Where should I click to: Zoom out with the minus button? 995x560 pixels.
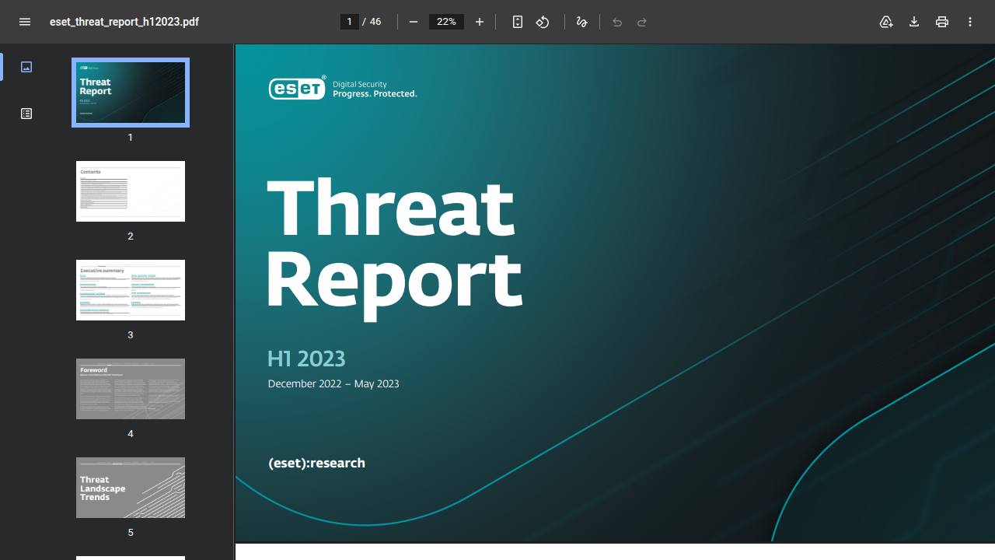[414, 22]
